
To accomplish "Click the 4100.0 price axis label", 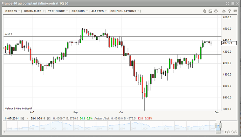I will [x=227, y=74].
